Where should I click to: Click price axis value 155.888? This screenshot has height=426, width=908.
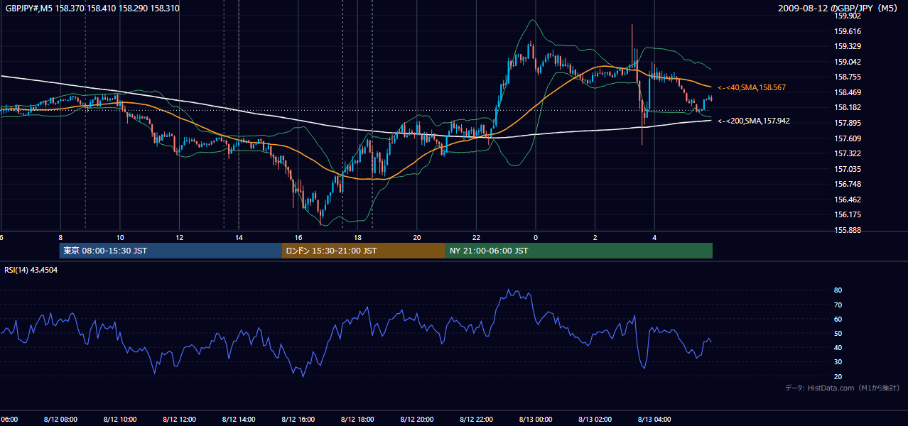[848, 230]
